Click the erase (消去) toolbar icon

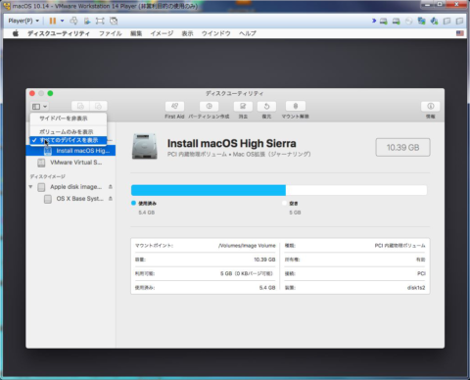(243, 106)
